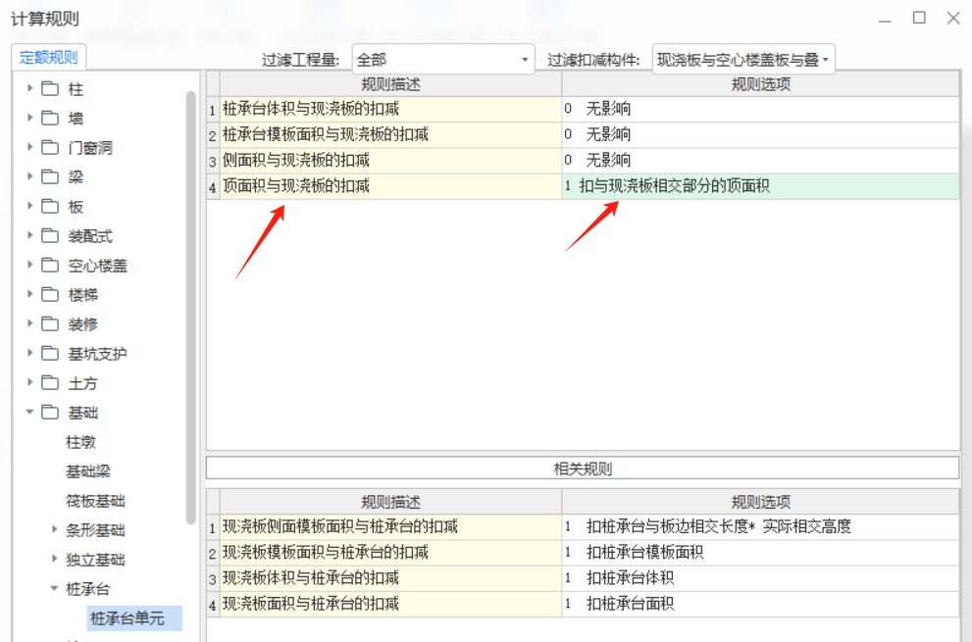Click option 无影响 for 侧面积 rule
This screenshot has height=642, width=972.
click(x=760, y=161)
